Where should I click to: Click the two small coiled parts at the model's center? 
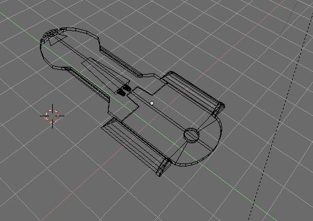coord(124,91)
